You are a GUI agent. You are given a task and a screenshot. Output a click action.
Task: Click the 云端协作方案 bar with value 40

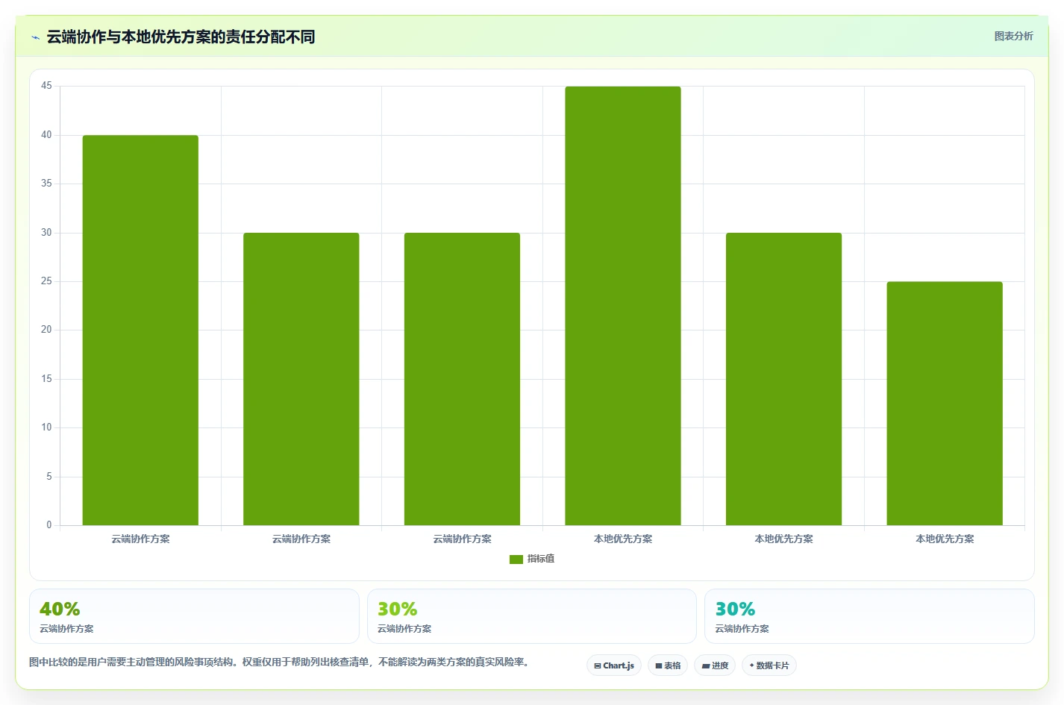coord(140,330)
